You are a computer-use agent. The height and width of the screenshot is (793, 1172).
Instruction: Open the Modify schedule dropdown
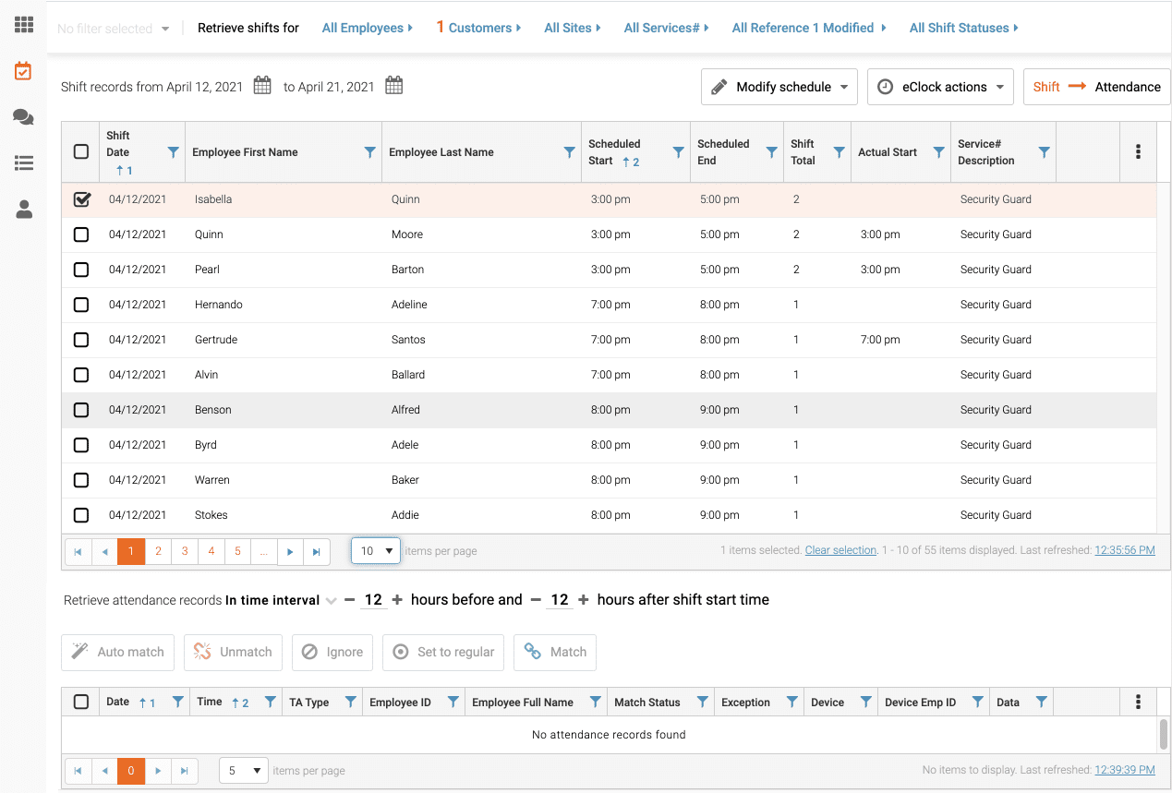(779, 87)
